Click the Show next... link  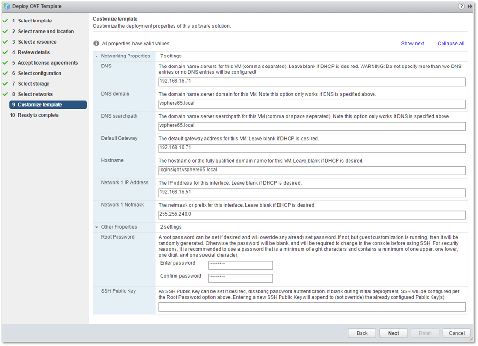[414, 44]
